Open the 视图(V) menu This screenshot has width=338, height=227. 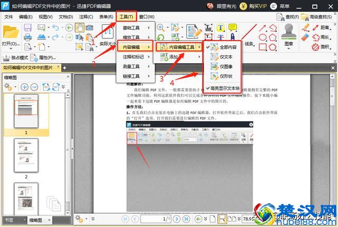pos(45,17)
